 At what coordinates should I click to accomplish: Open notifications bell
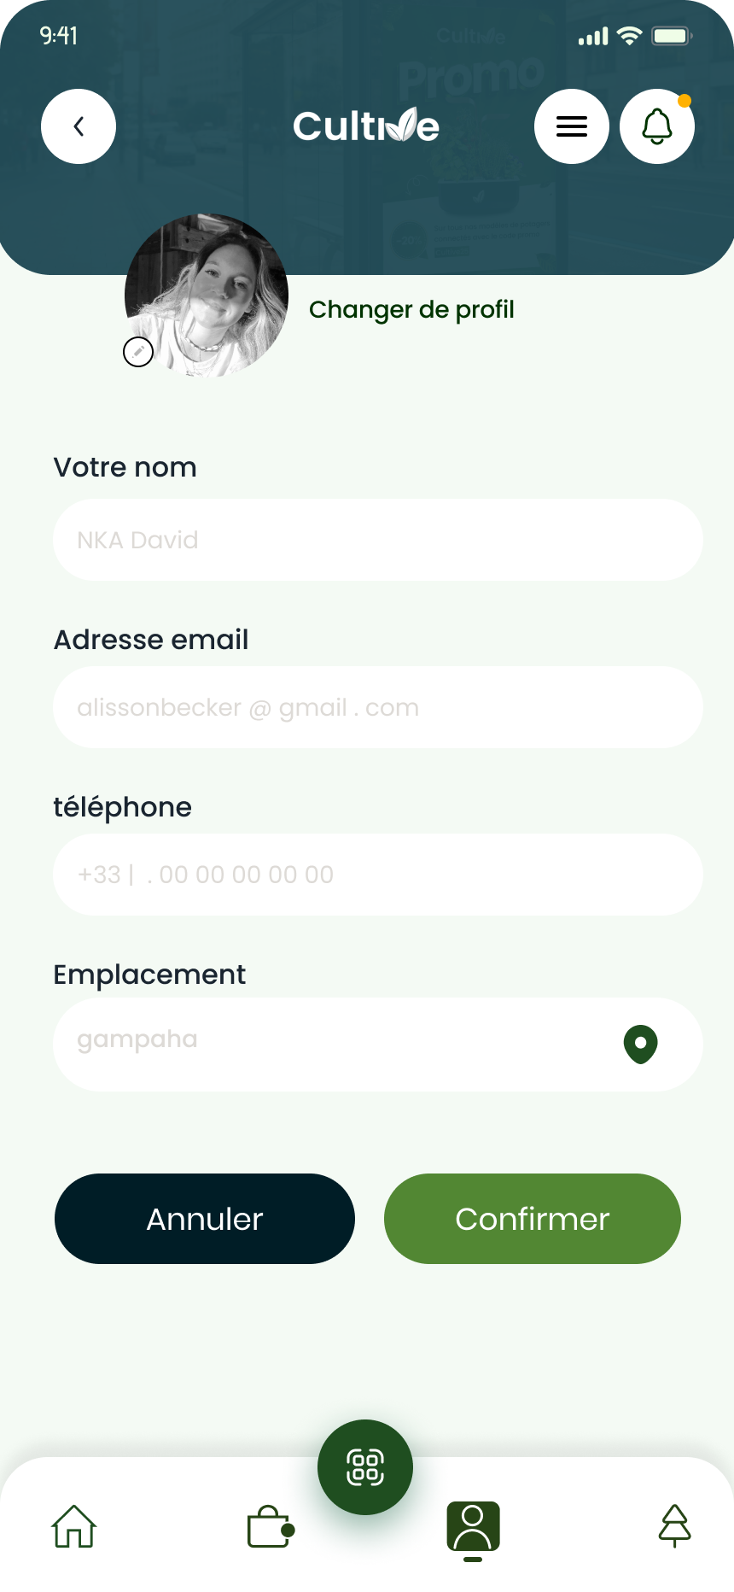656,126
